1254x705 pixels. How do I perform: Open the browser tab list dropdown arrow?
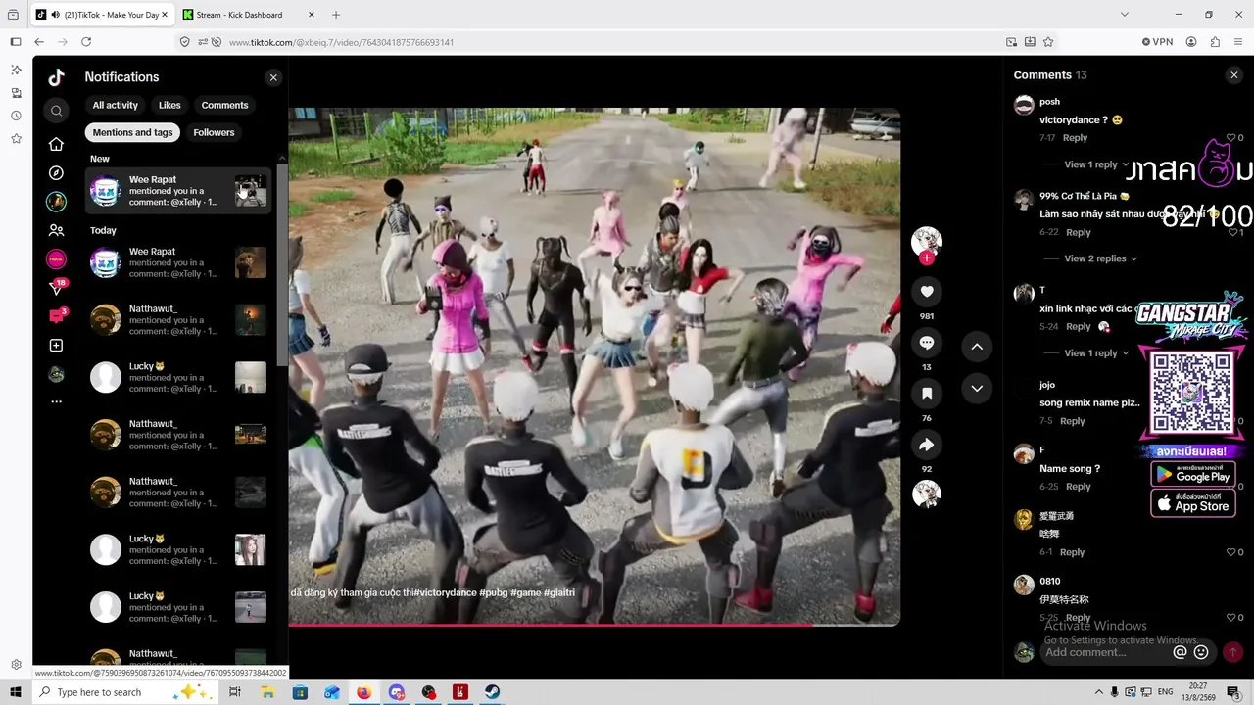point(1124,15)
